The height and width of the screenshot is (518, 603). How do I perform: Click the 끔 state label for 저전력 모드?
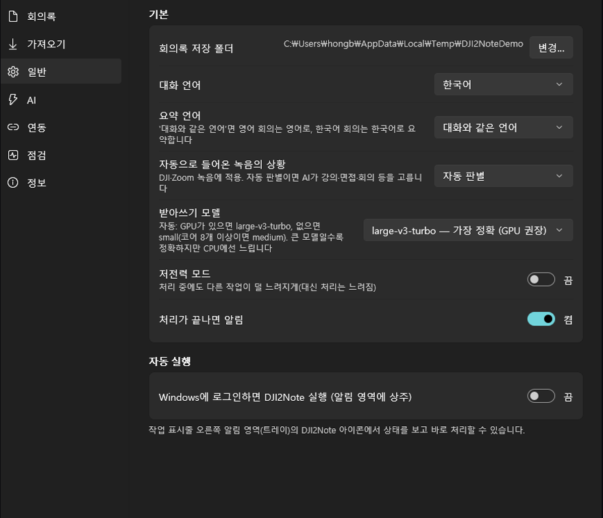(567, 280)
